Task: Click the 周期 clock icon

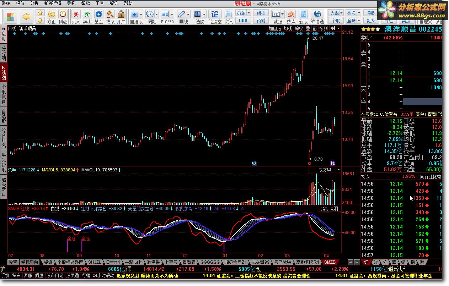Action: (x=150, y=14)
